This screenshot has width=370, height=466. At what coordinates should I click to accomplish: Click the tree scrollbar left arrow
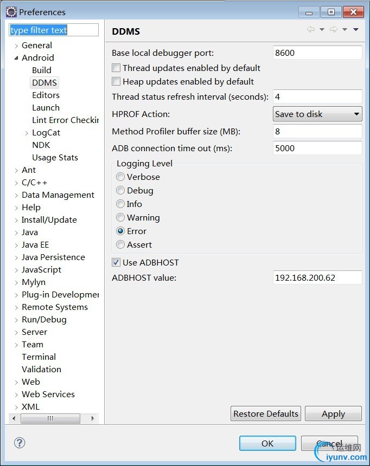(14, 418)
